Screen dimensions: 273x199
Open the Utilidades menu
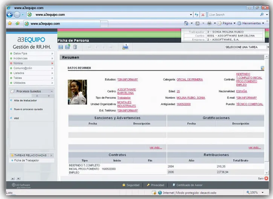(x=32, y=83)
